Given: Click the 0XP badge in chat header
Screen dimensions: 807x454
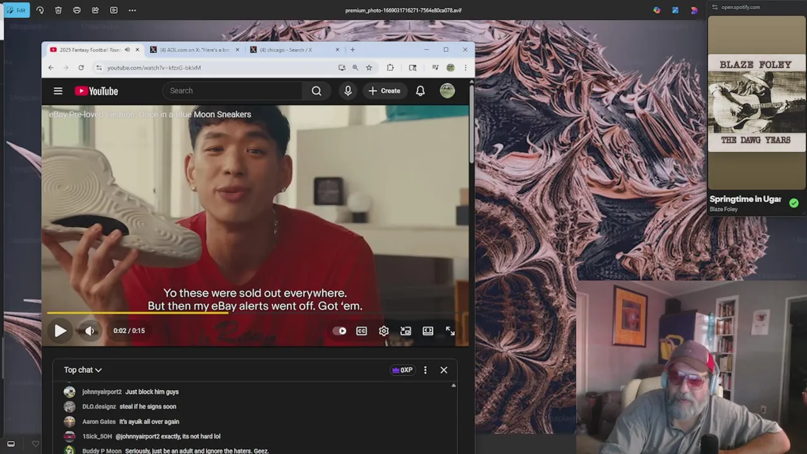Looking at the screenshot, I should click(402, 370).
